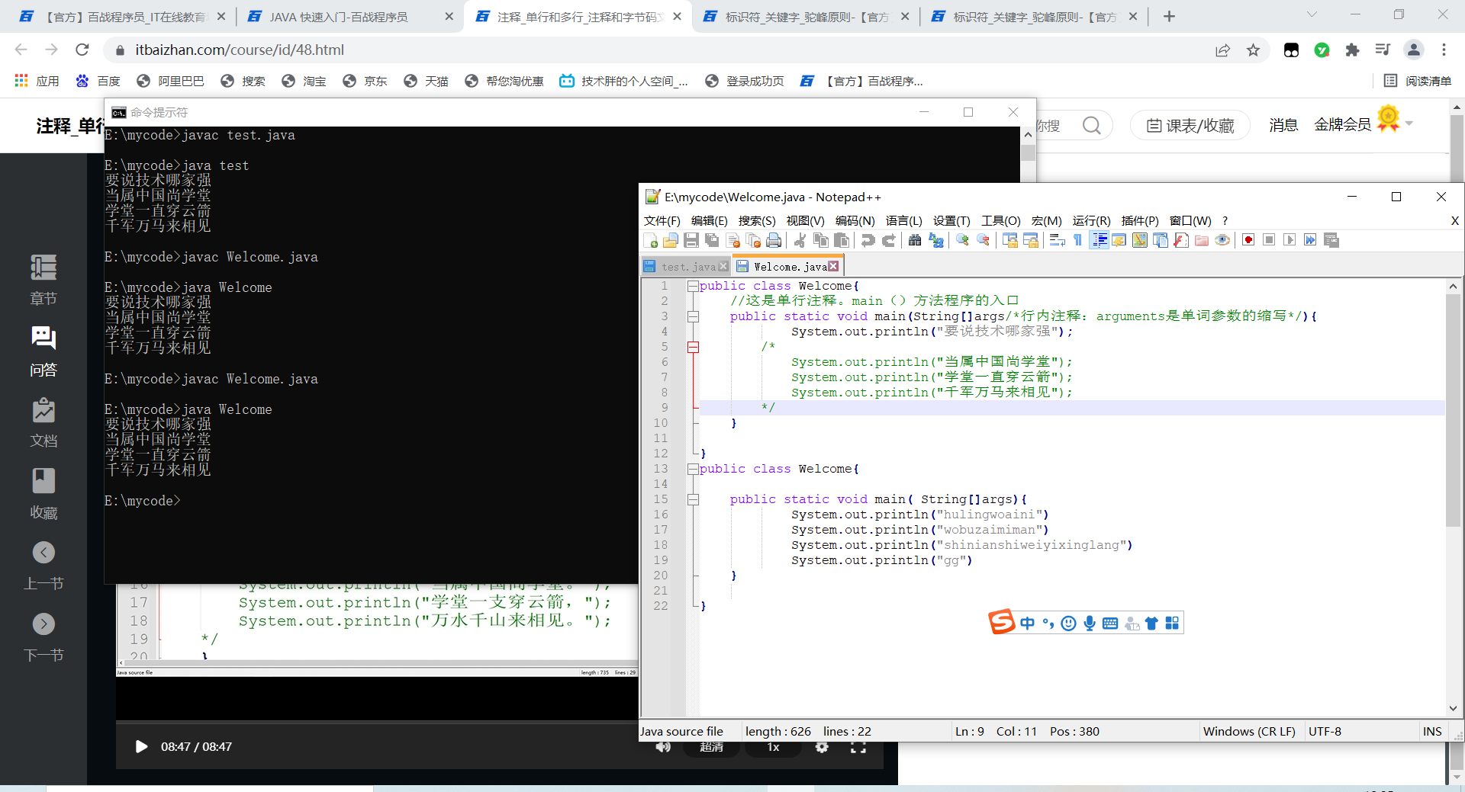The image size is (1465, 792).
Task: Toggle Sogou IME Chinese/English mode
Action: coord(1027,624)
